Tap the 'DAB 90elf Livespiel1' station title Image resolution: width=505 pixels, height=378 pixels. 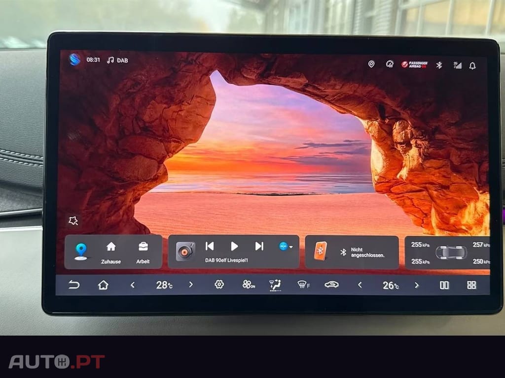point(226,260)
